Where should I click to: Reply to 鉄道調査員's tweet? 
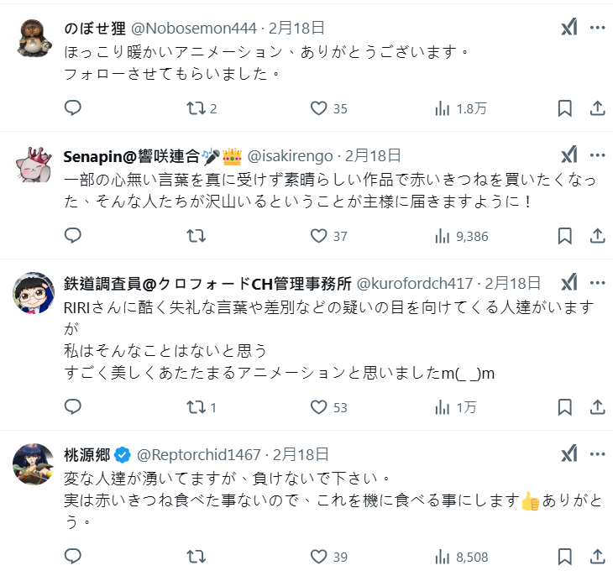pos(73,407)
